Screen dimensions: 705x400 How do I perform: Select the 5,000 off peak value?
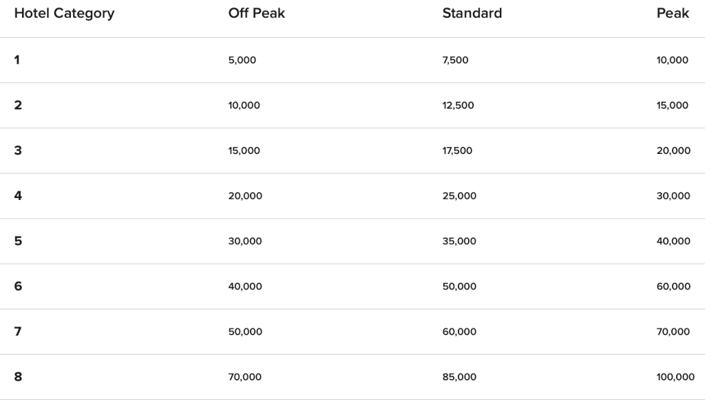pyautogui.click(x=242, y=60)
